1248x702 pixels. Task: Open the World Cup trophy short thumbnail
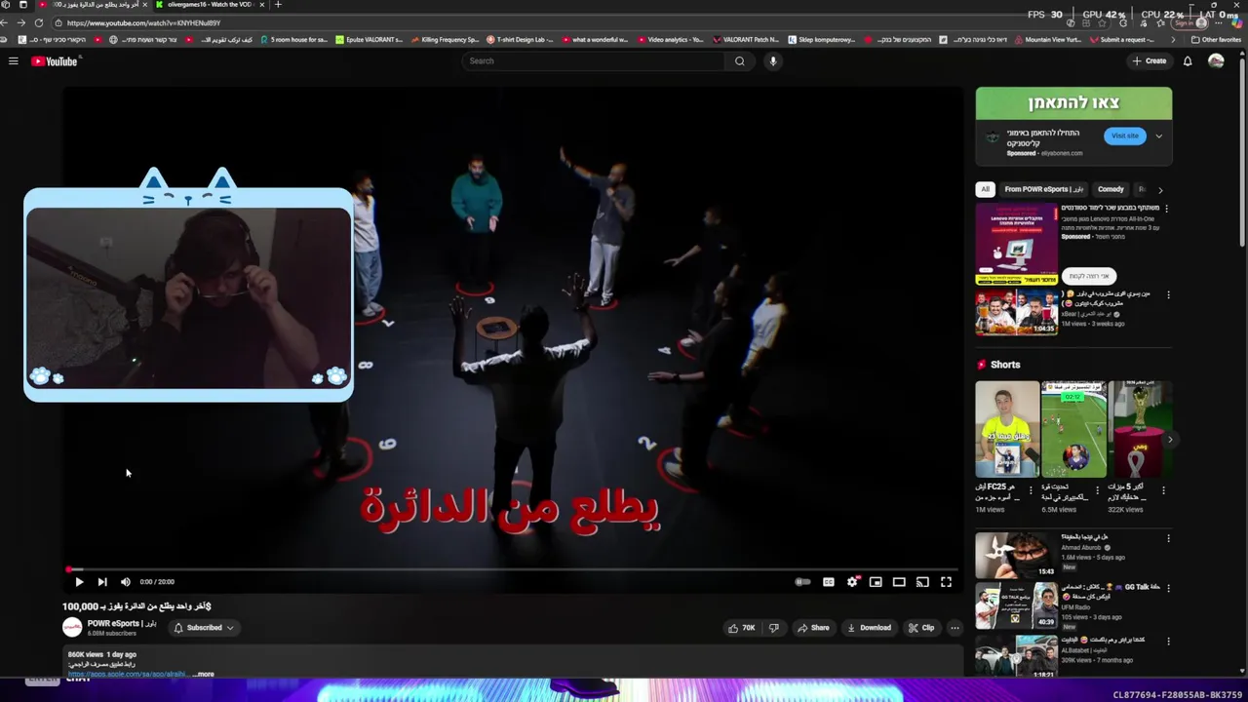1140,429
